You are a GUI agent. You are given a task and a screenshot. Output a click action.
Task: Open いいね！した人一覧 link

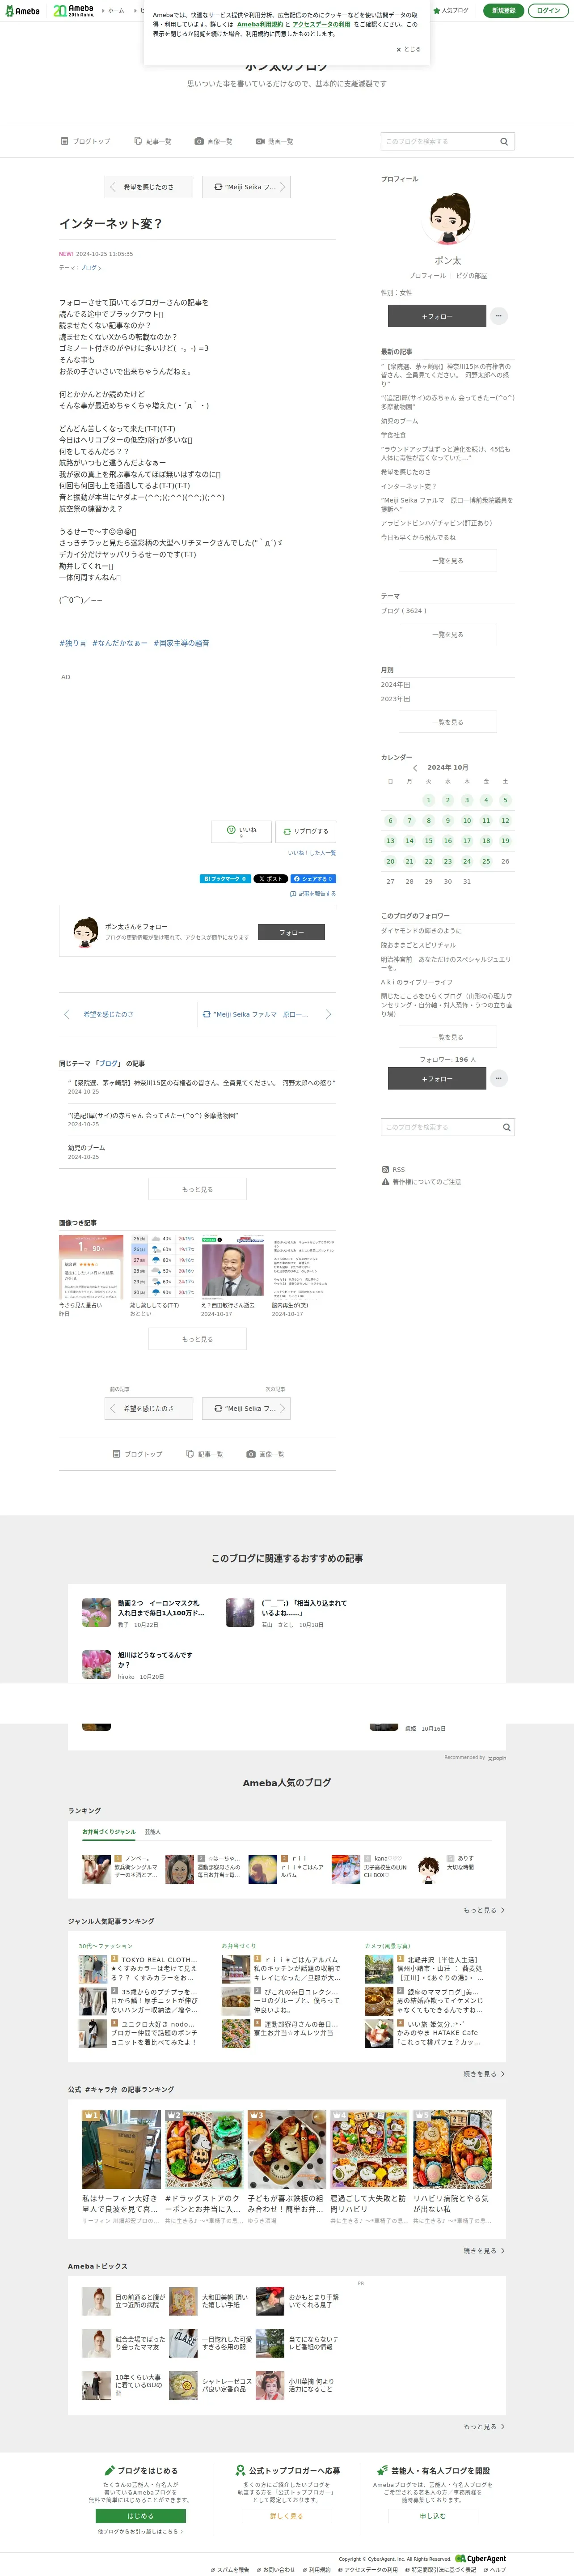click(312, 853)
